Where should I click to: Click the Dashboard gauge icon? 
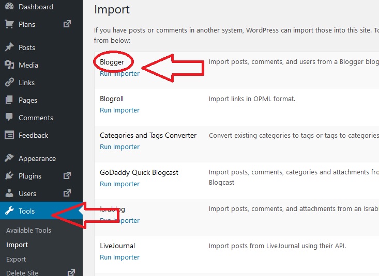[x=9, y=7]
